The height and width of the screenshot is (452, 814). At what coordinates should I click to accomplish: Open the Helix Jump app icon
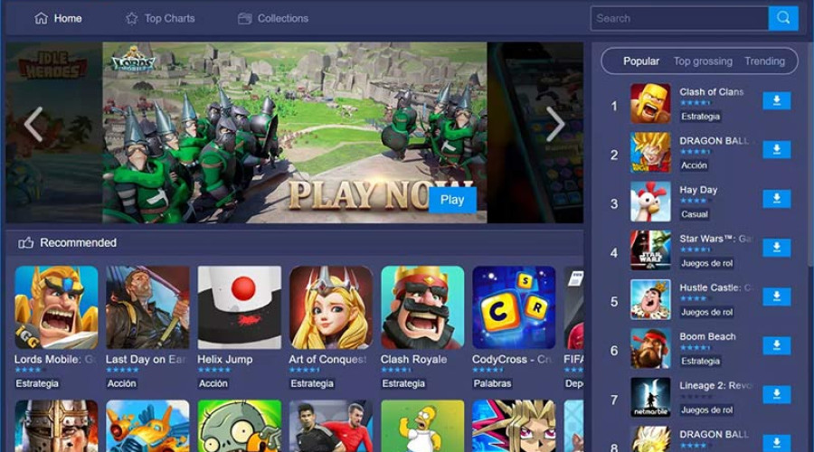point(240,307)
